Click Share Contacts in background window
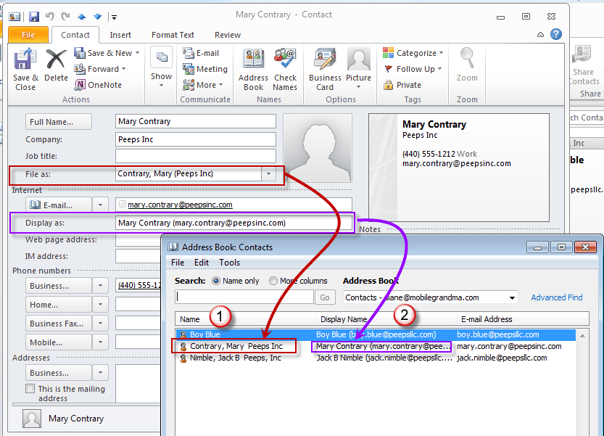Screen dimensions: 604x436 point(583,65)
